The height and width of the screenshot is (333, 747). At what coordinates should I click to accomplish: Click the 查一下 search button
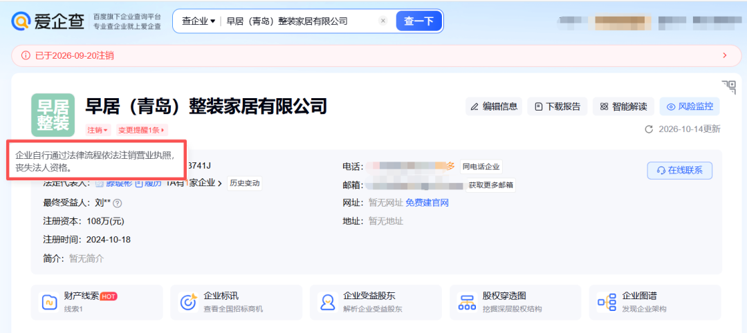(418, 21)
